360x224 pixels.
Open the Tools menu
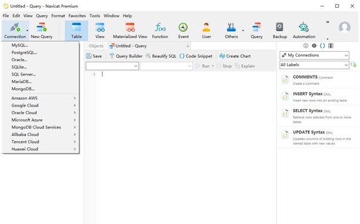(x=95, y=16)
